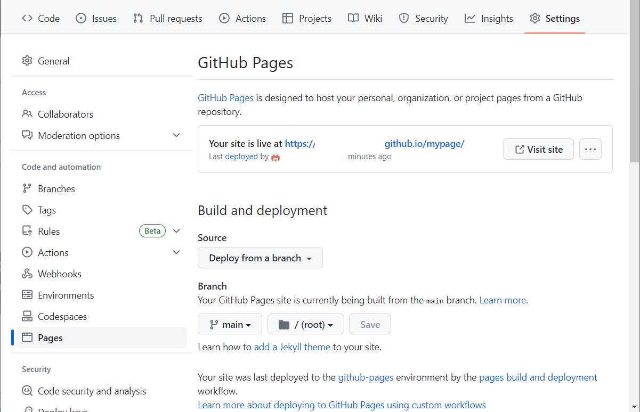Select the Settings tab
The width and height of the screenshot is (640, 412).
(555, 18)
